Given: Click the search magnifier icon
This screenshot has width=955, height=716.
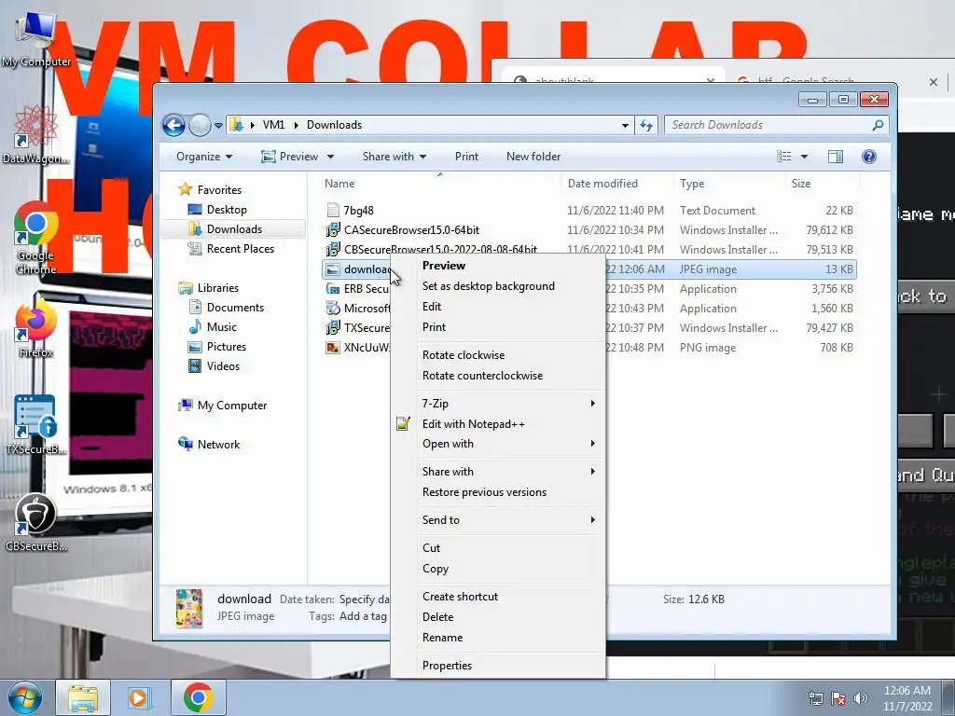Looking at the screenshot, I should point(878,125).
